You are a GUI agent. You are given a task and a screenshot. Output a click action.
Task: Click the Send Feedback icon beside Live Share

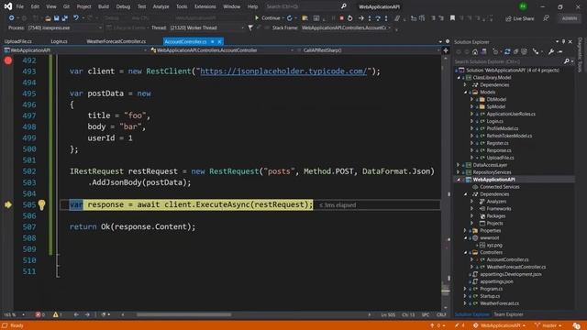(547, 18)
